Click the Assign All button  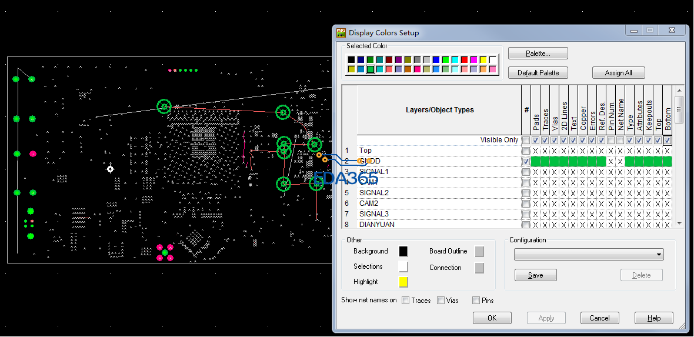[618, 72]
